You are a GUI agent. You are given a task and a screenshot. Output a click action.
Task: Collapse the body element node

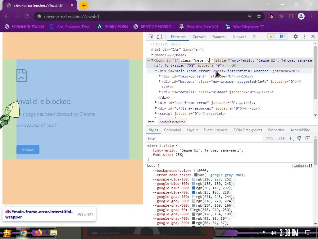point(152,60)
